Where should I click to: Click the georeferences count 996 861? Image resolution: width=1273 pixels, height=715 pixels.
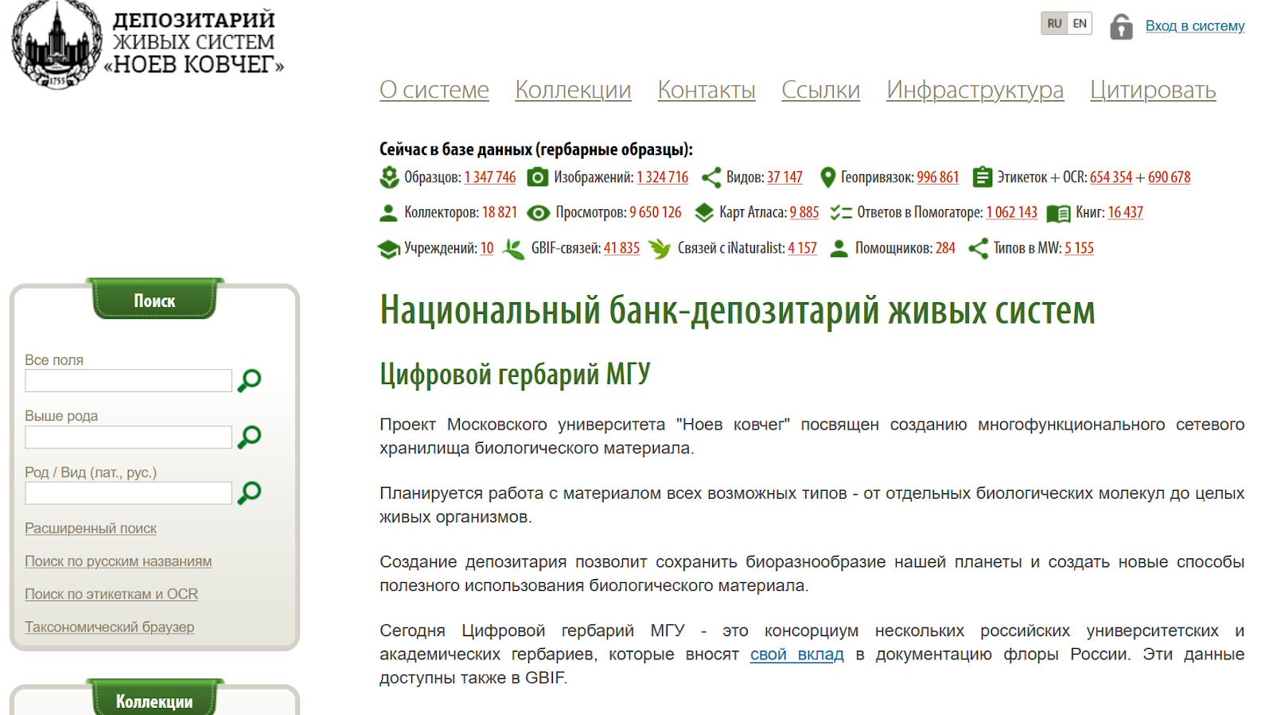[938, 177]
